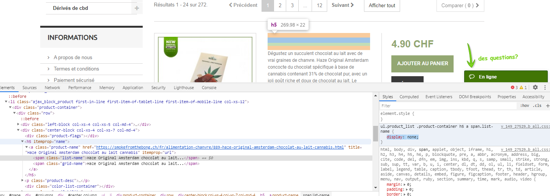Click the element.style rule block
This screenshot has height=196, width=550.
point(464,116)
